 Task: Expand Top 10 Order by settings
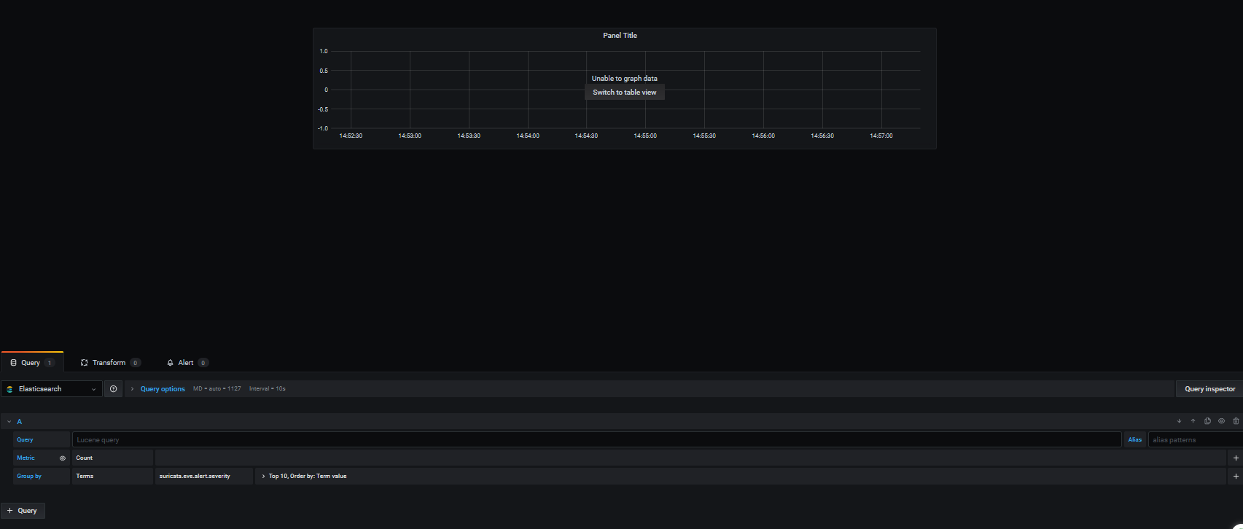coord(304,476)
